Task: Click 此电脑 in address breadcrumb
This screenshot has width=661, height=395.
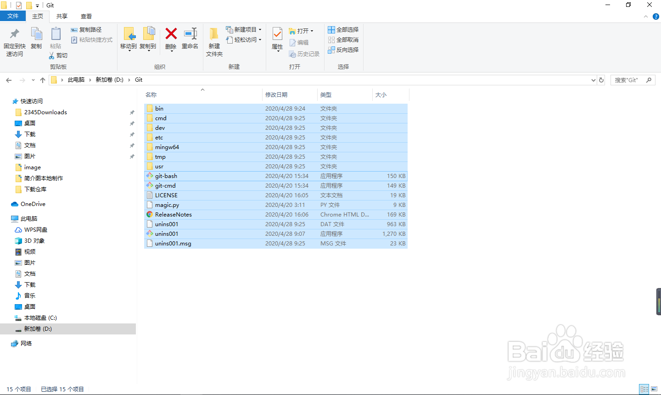Action: click(76, 80)
